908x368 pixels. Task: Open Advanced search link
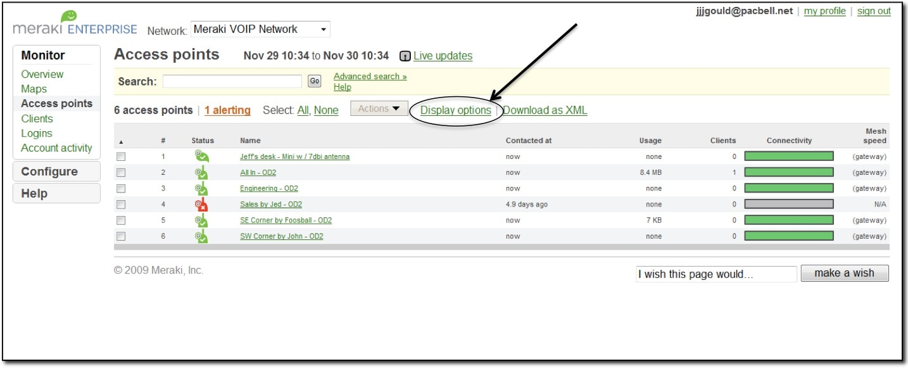[370, 77]
